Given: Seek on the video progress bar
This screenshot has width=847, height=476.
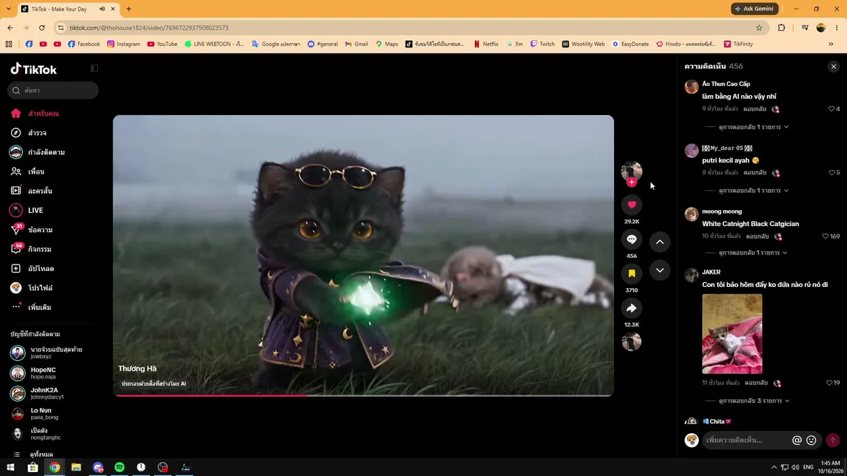Looking at the screenshot, I should (363, 395).
